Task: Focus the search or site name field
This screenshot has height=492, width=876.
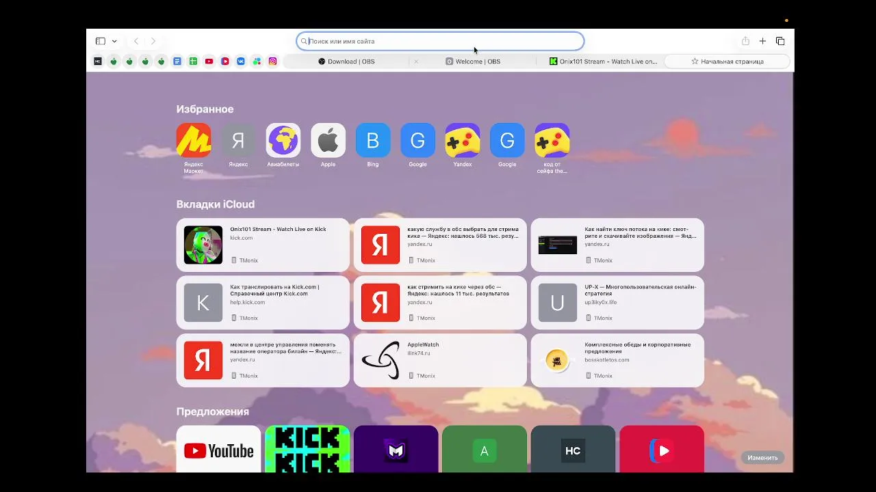Action: pyautogui.click(x=440, y=41)
